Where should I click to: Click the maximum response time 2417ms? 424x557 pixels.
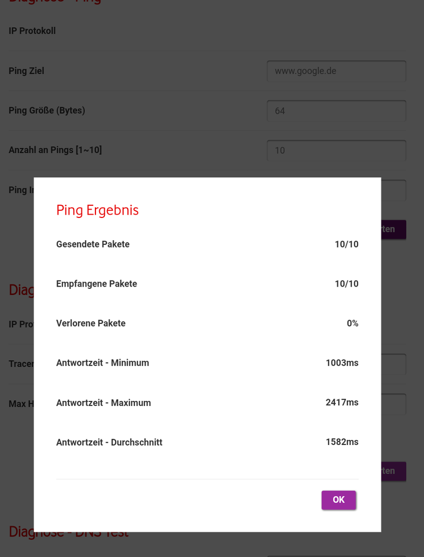tap(342, 403)
